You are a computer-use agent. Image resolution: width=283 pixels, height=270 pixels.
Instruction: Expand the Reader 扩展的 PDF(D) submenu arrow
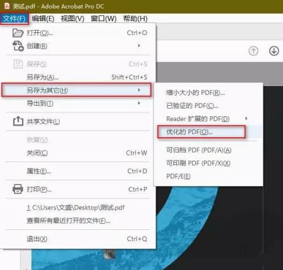(x=246, y=119)
